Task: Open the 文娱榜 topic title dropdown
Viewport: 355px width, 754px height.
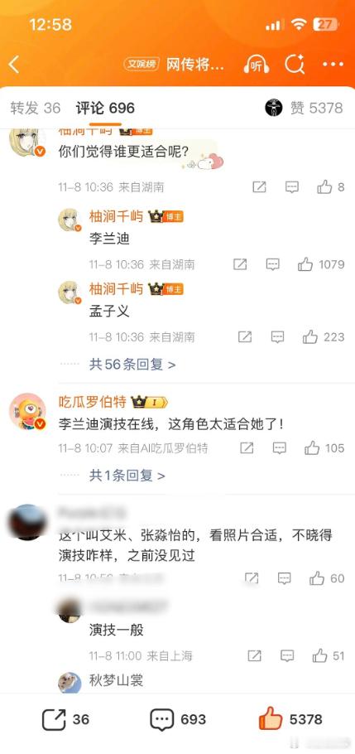Action: click(x=174, y=64)
